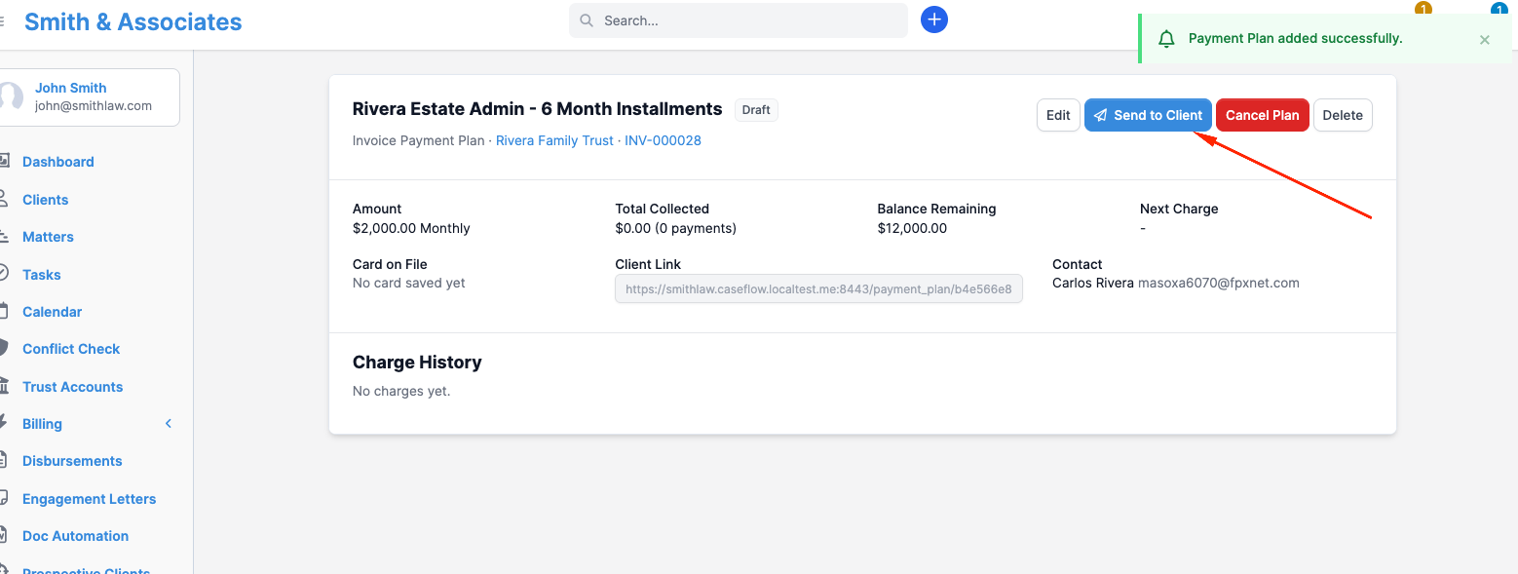
Task: Click the paper plane icon on Send to Client
Action: pyautogui.click(x=1100, y=115)
